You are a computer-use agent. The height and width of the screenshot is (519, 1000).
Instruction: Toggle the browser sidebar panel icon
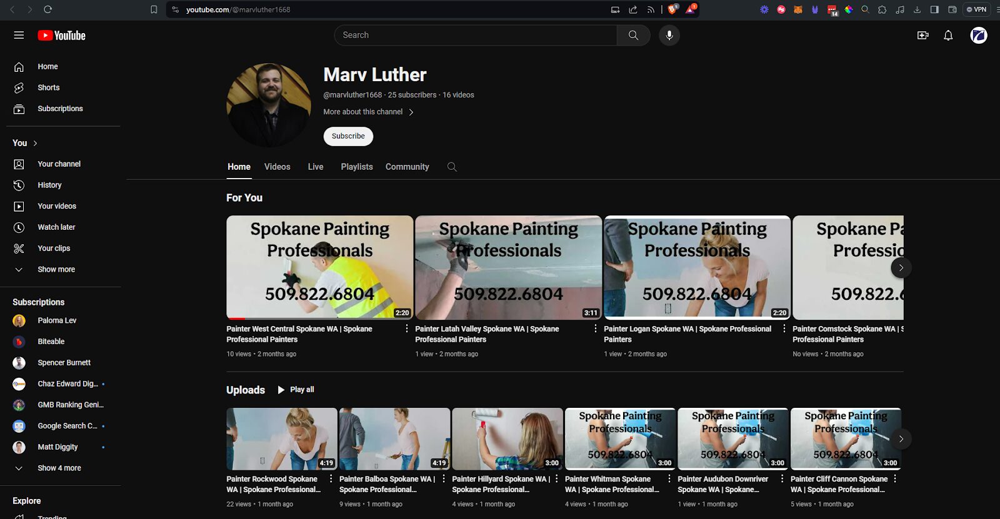934,9
